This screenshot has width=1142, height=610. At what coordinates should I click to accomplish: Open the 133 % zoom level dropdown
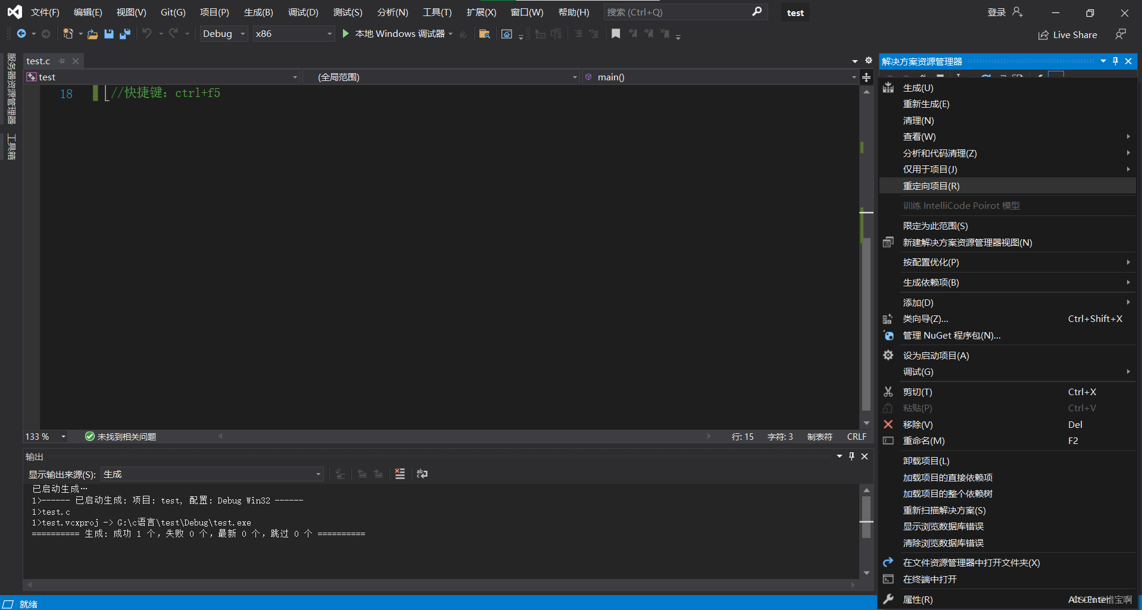coord(46,436)
